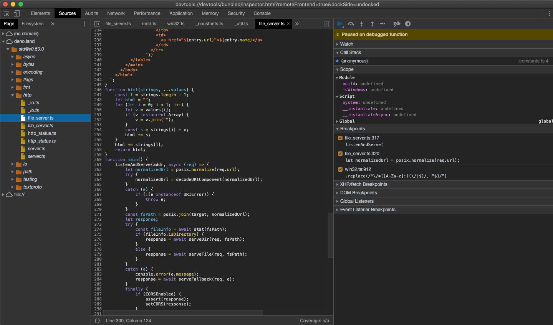Disable the file_server.ts:320 breakpoint
The image size is (553, 325).
click(340, 153)
